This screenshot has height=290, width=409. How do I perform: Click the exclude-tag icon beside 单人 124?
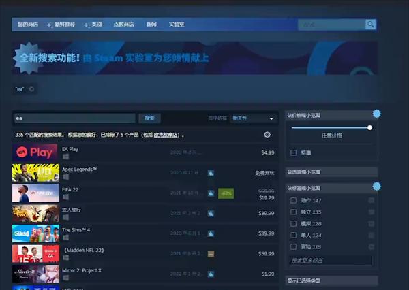click(x=372, y=235)
